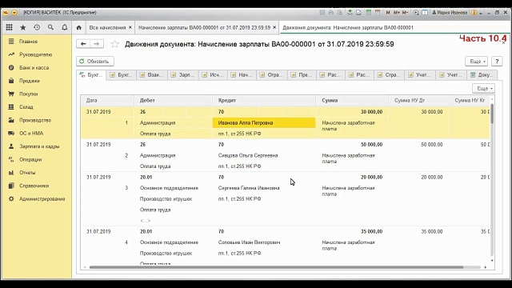The image size is (512, 288).
Task: Click the horizontal scrollbar of the table
Action: click(x=276, y=267)
